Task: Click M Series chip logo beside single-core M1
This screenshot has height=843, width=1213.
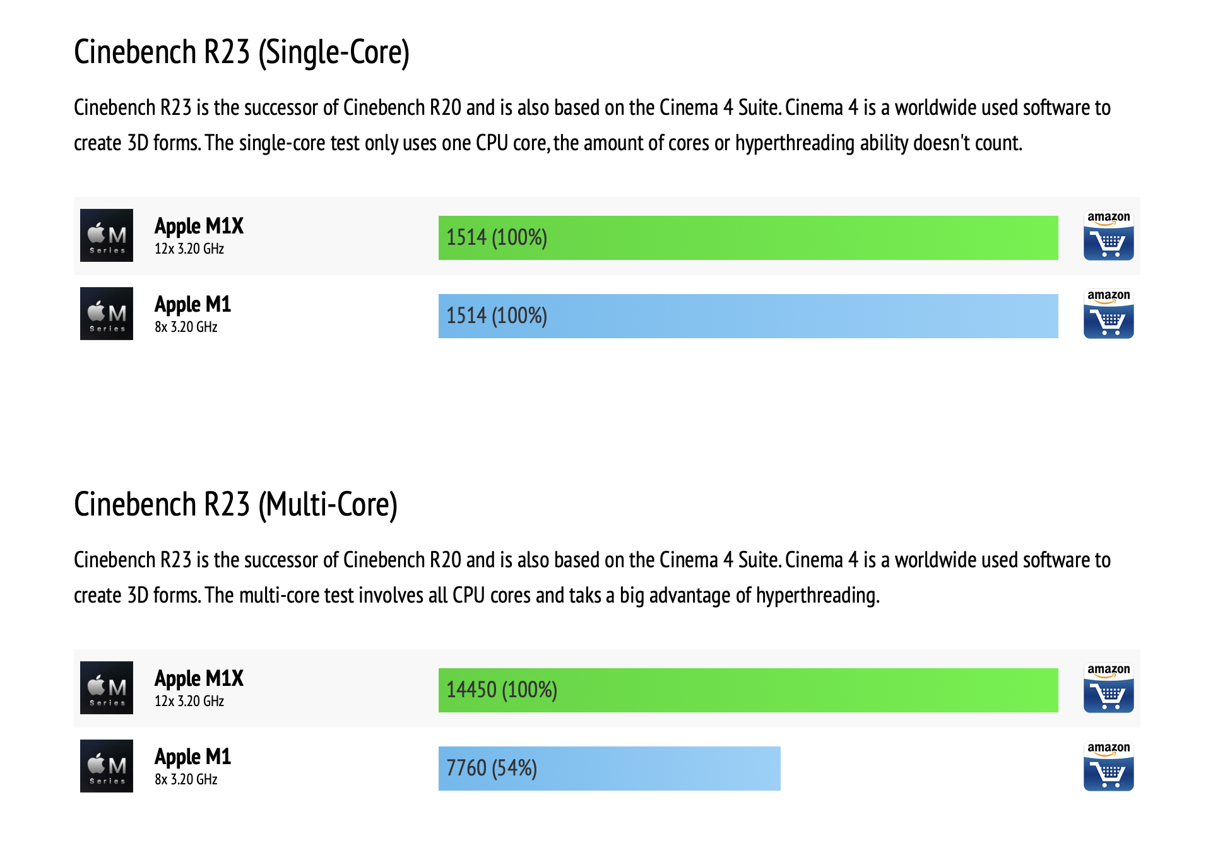Action: [x=107, y=314]
